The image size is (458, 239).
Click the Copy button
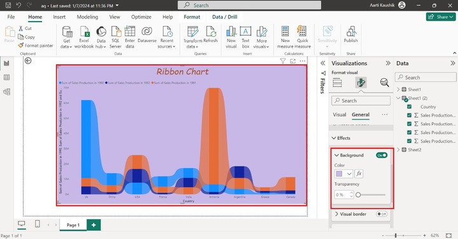pos(26,37)
